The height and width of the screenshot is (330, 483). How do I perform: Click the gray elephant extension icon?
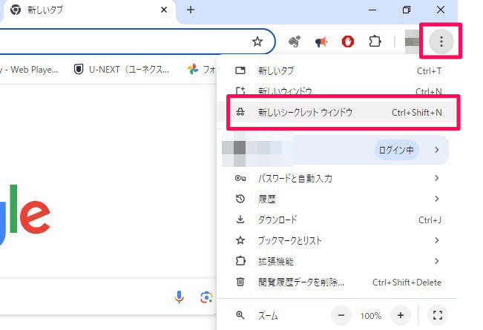(295, 42)
